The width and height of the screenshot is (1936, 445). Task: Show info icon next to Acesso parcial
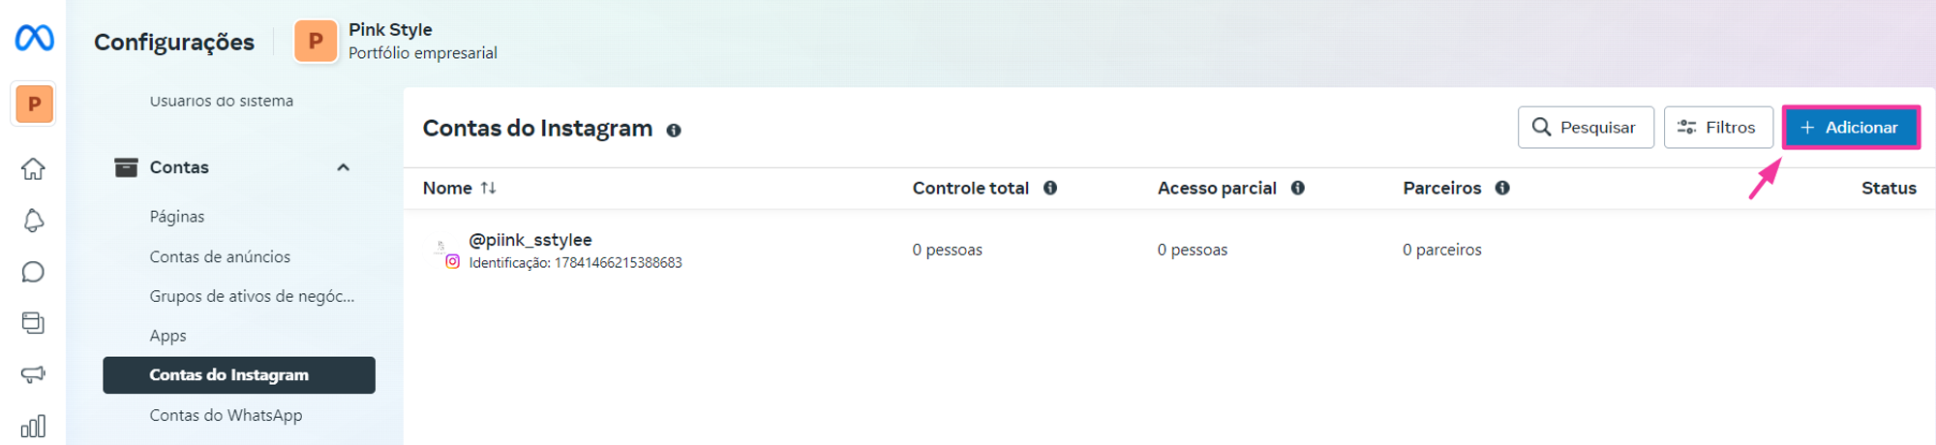[1298, 188]
